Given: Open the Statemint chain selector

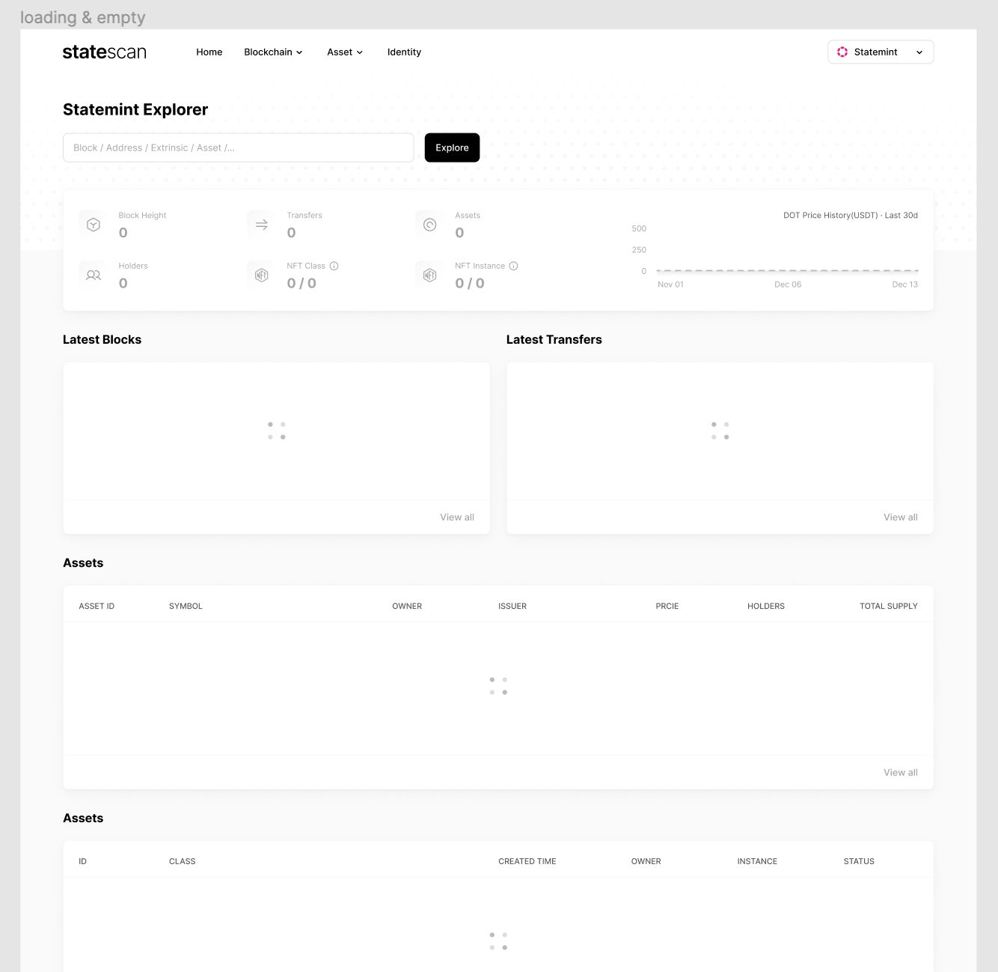Looking at the screenshot, I should 881,52.
